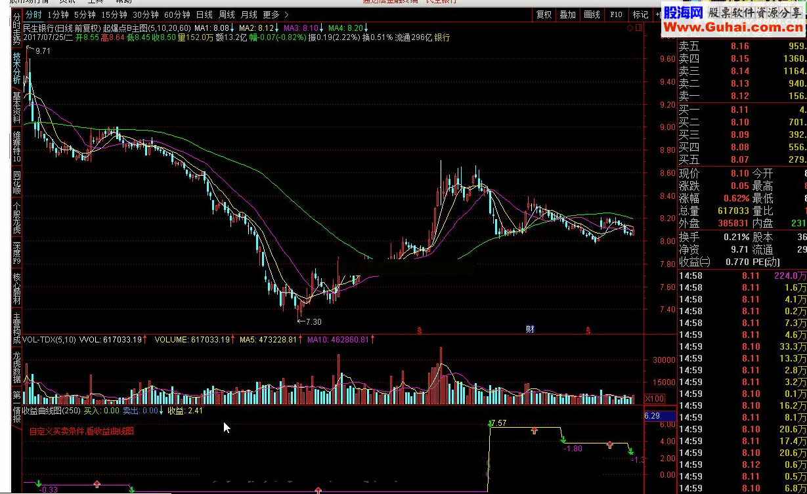Image resolution: width=807 pixels, height=494 pixels.
Task: Open the F10 company info button
Action: coord(616,14)
